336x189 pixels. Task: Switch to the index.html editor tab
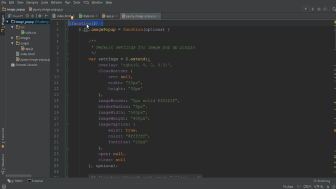pos(64,16)
